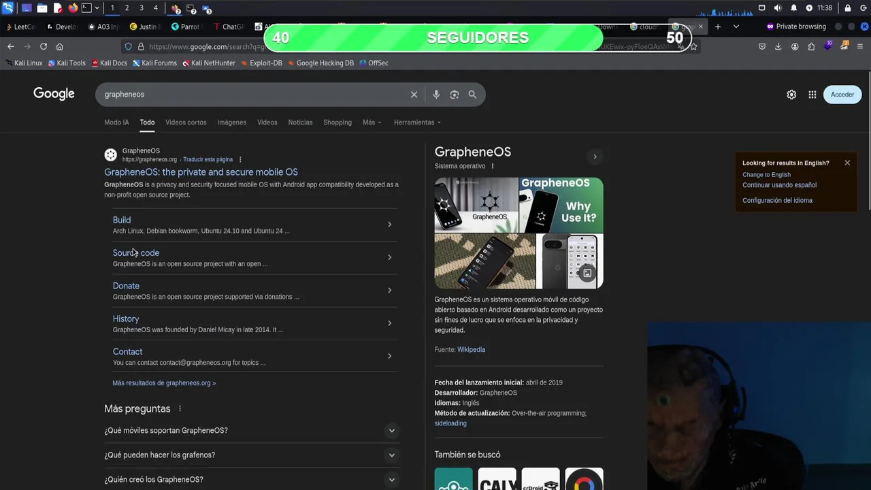871x490 pixels.
Task: Open the sideloading link
Action: (450, 423)
